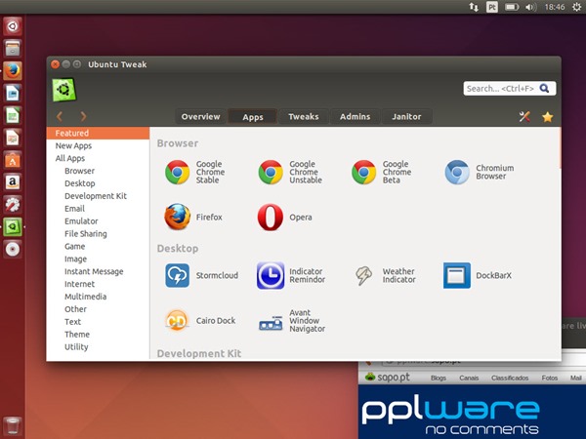
Task: Open the Weather Indicator entry
Action: [386, 275]
